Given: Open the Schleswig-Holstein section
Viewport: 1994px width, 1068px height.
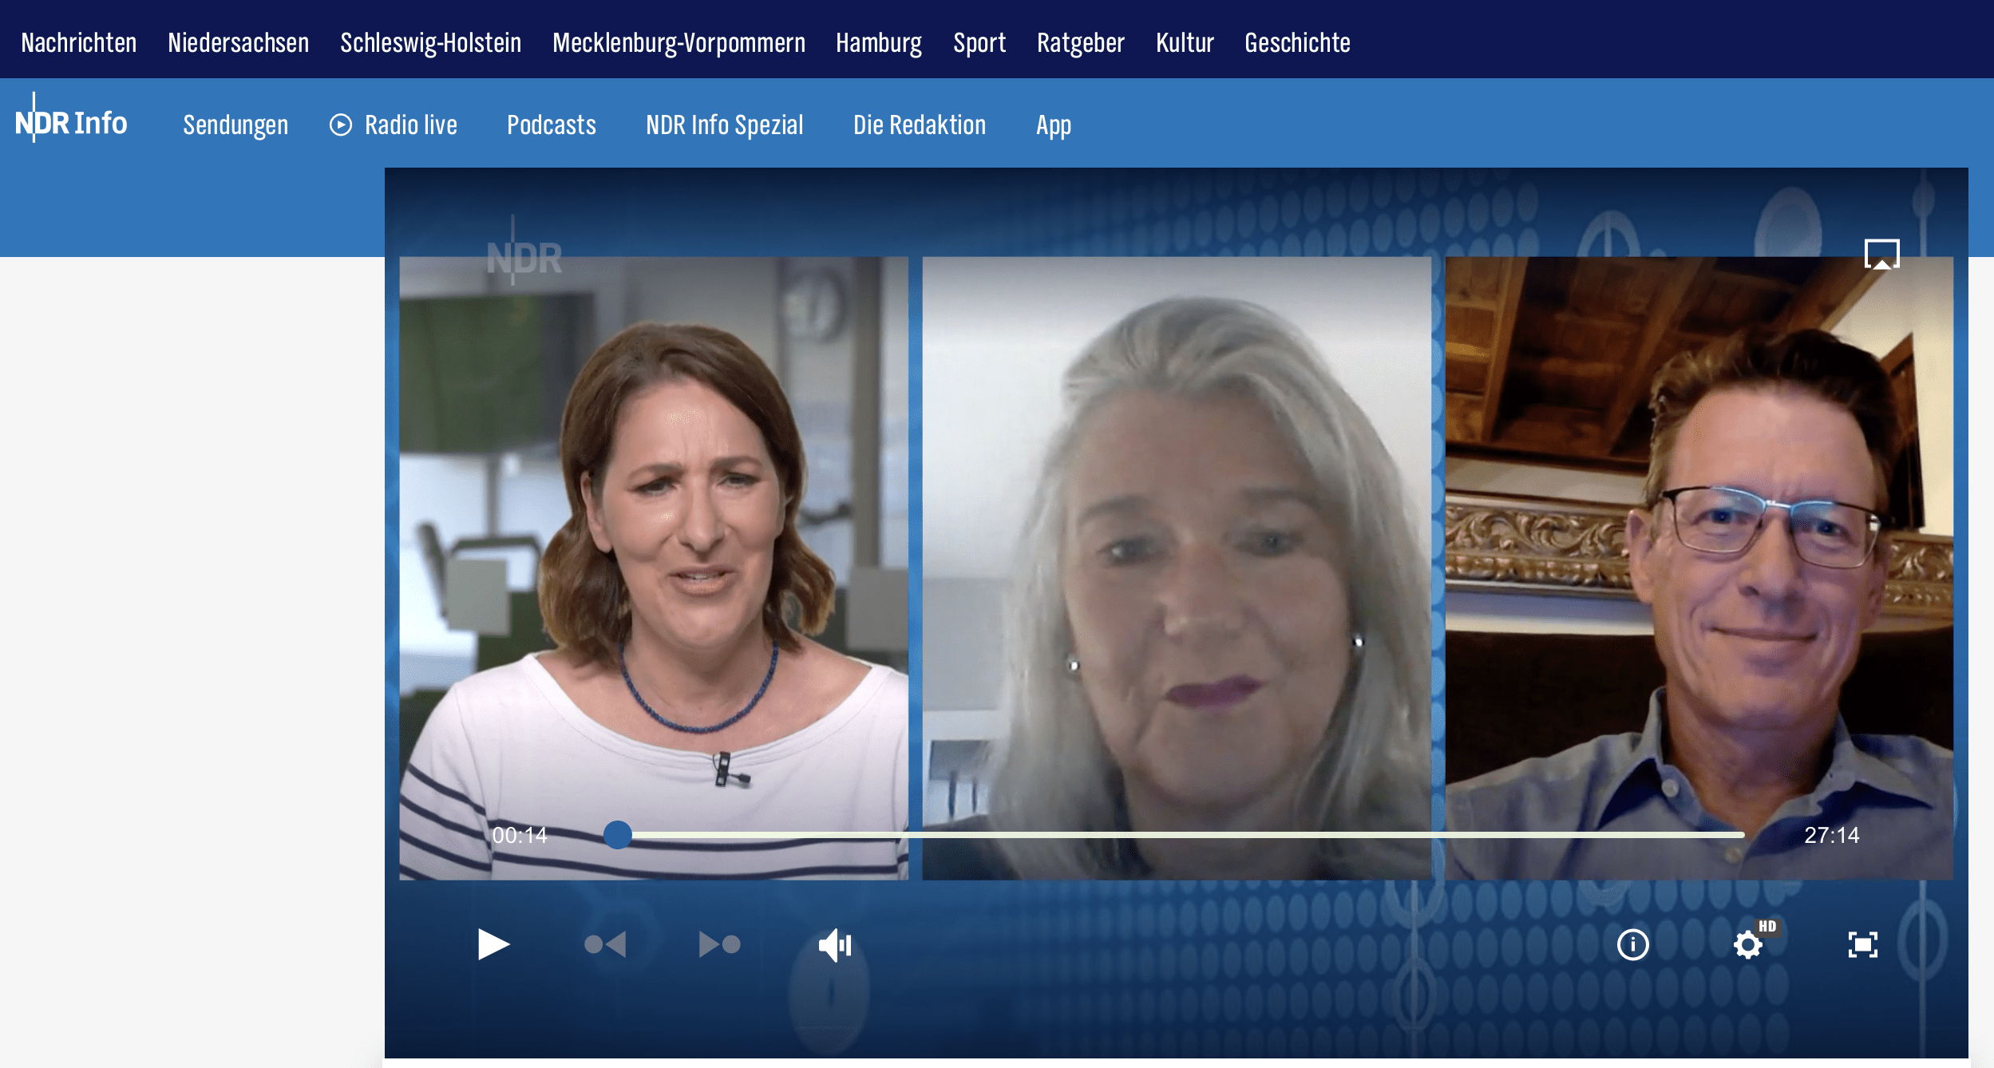Looking at the screenshot, I should click(431, 42).
